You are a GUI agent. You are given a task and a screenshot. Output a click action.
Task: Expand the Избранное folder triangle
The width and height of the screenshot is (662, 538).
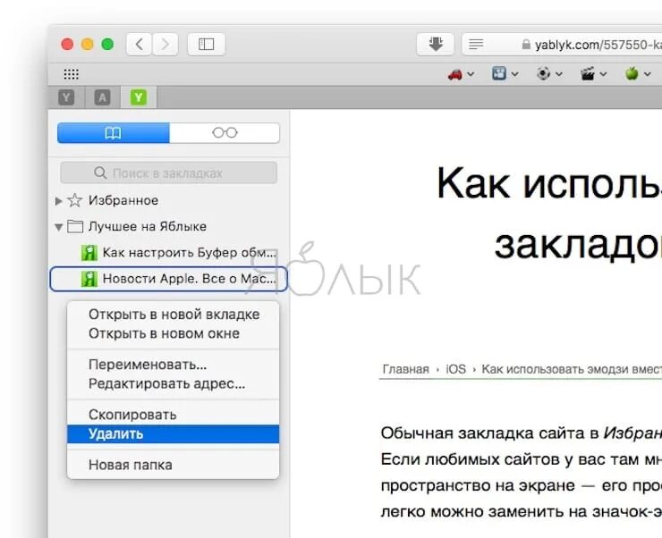tap(59, 201)
